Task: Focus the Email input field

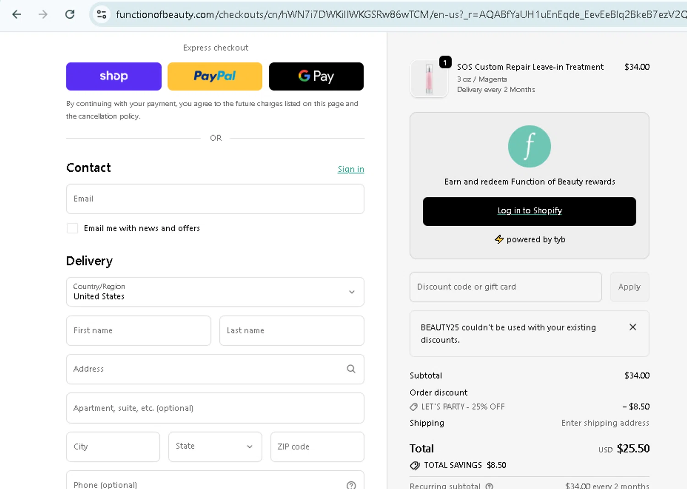Action: point(215,199)
